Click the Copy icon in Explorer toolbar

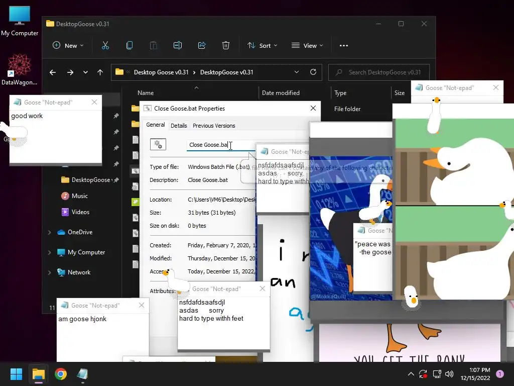(x=130, y=45)
